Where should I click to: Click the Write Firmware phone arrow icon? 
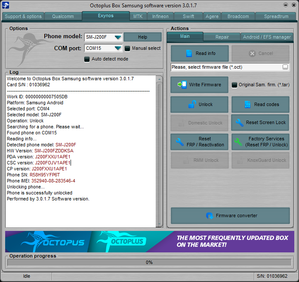click(182, 85)
